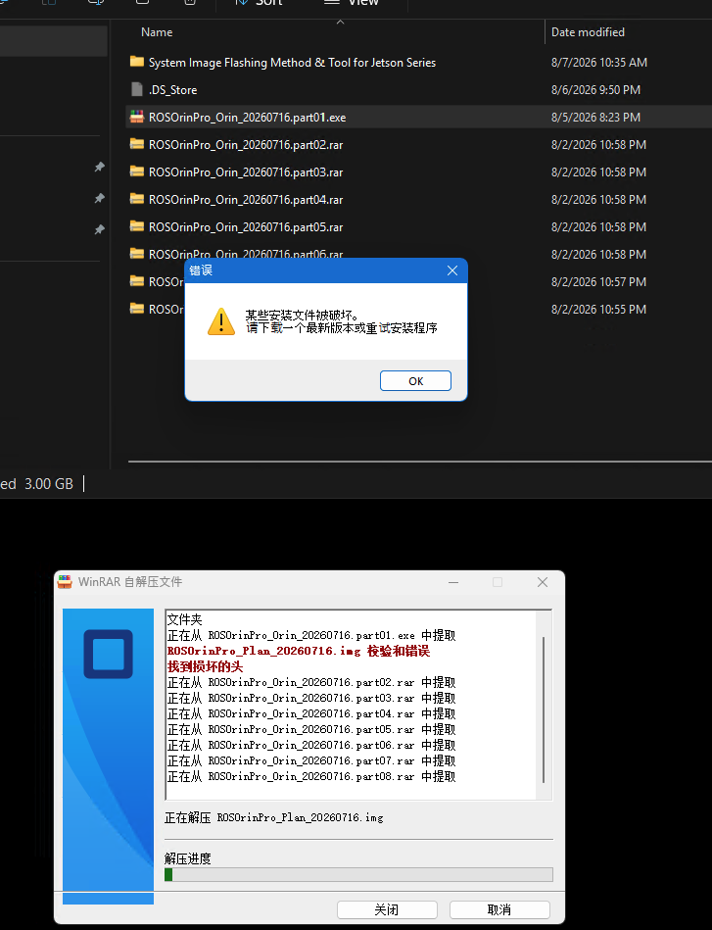Click the yellow warning icon in dialog
Screen dimensions: 712x930
pos(221,321)
